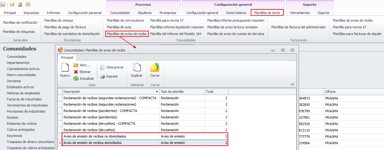This screenshot has height=150, width=384.
Task: Open Plantillas de notificación
Action: tap(20, 23)
